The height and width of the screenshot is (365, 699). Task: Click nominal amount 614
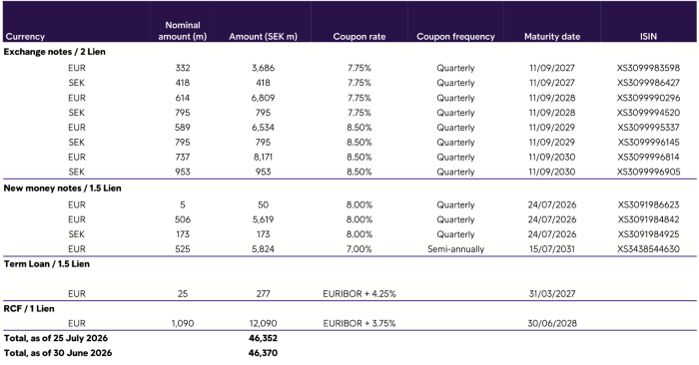pos(183,98)
